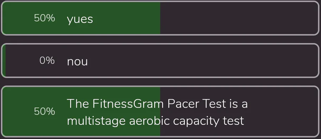Image resolution: width=321 pixels, height=139 pixels.
Task: Click the dark unfilled area of FitnessGram option
Action: click(239, 112)
